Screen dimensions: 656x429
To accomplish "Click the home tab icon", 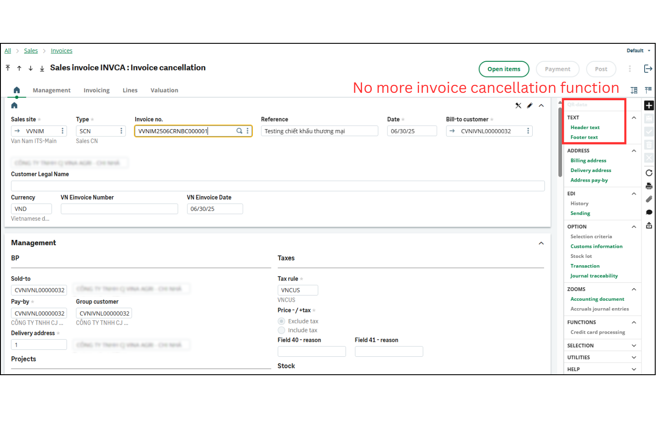I will click(x=17, y=90).
